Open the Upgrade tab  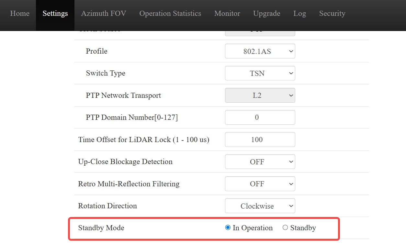click(x=267, y=14)
